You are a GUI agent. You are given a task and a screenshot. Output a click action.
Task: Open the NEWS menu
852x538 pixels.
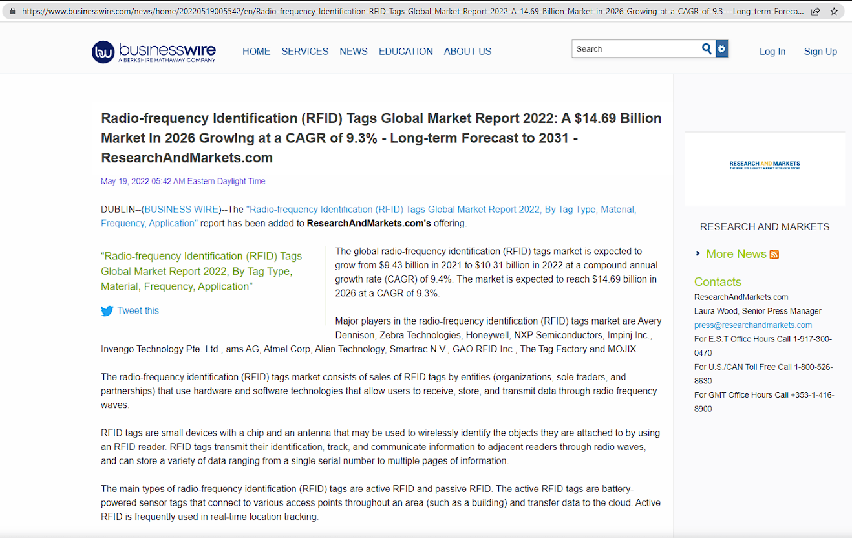click(354, 52)
